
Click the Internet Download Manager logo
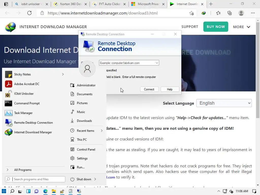[10, 27]
